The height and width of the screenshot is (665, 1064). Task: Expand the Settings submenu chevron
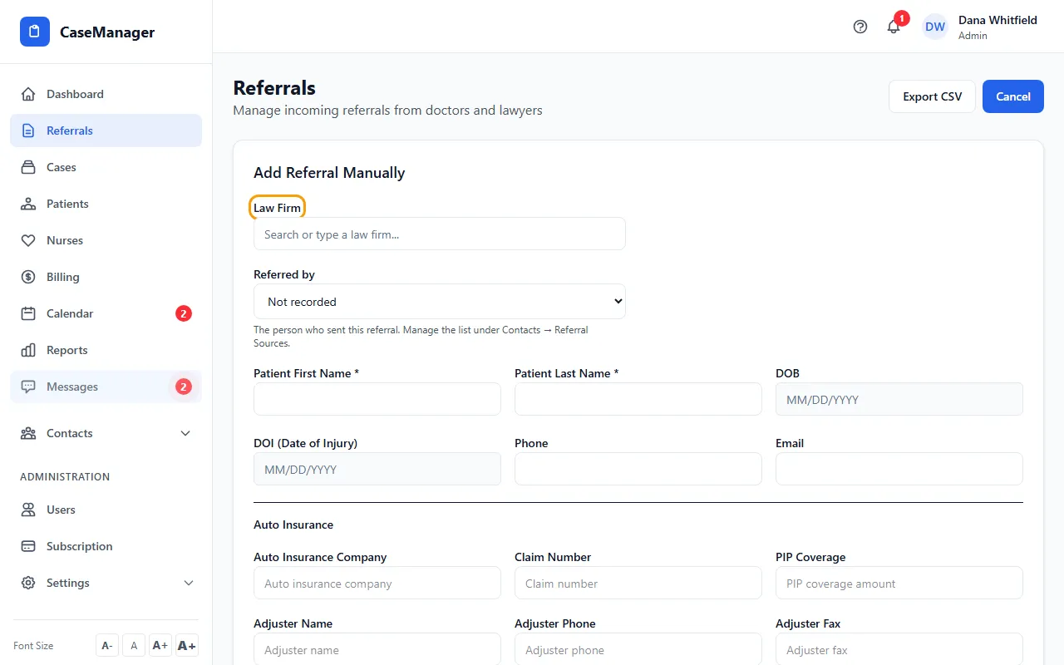[x=189, y=583]
